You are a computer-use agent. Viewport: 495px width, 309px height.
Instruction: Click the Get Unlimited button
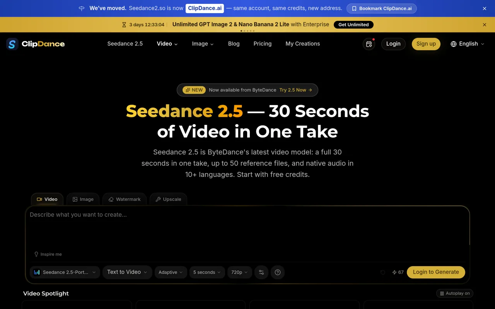click(353, 25)
